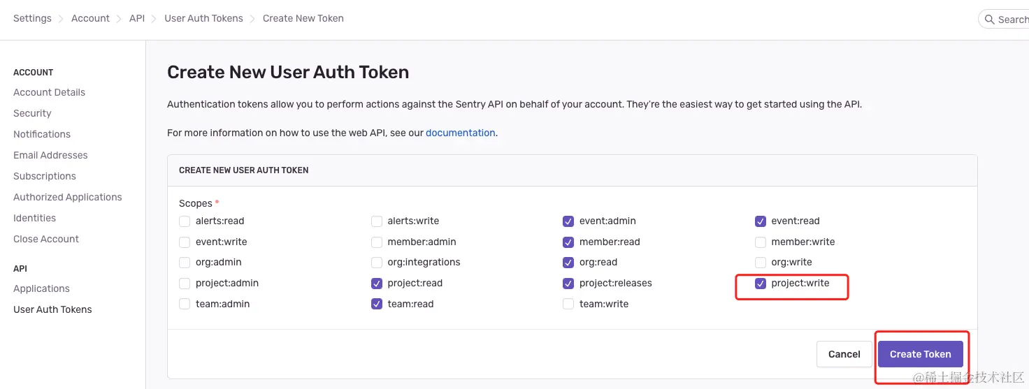The image size is (1029, 389).
Task: Go to Authorized Applications
Action: tap(68, 197)
